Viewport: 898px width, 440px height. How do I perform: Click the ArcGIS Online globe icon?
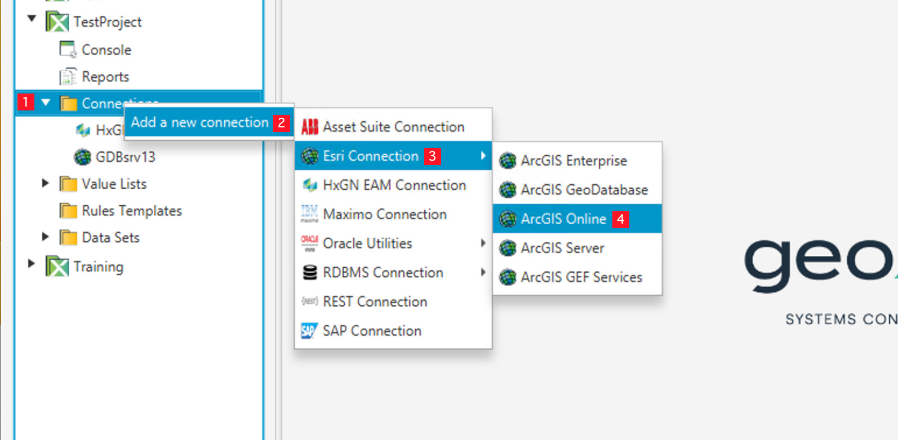pos(508,219)
